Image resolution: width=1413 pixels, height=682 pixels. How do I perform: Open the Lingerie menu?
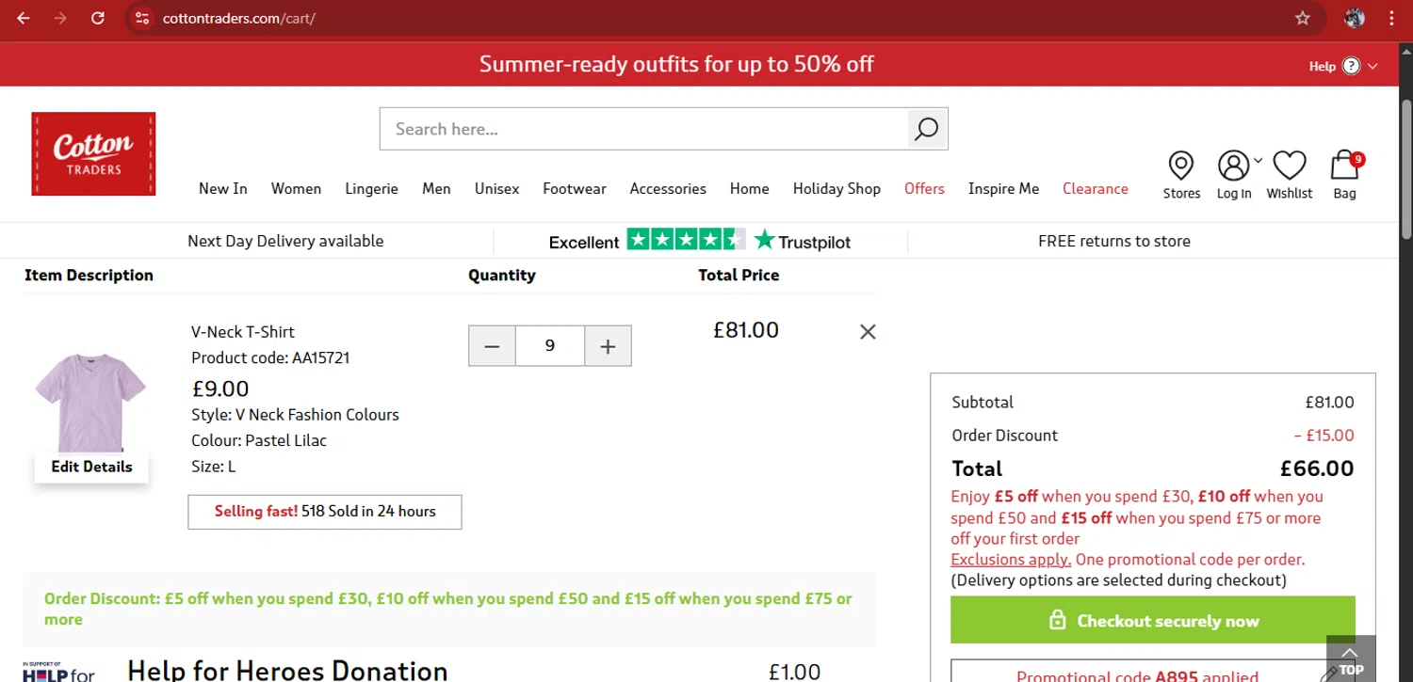pos(371,188)
